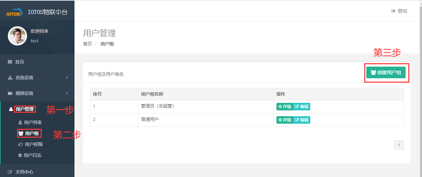Click the 文档中心 edit icon
Image resolution: width=422 pixels, height=177 pixels.
(10, 172)
